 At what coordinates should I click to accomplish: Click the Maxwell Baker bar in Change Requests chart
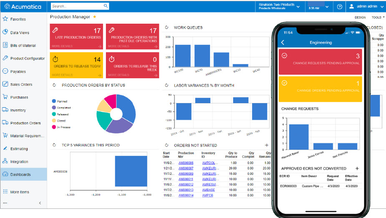tap(299, 137)
